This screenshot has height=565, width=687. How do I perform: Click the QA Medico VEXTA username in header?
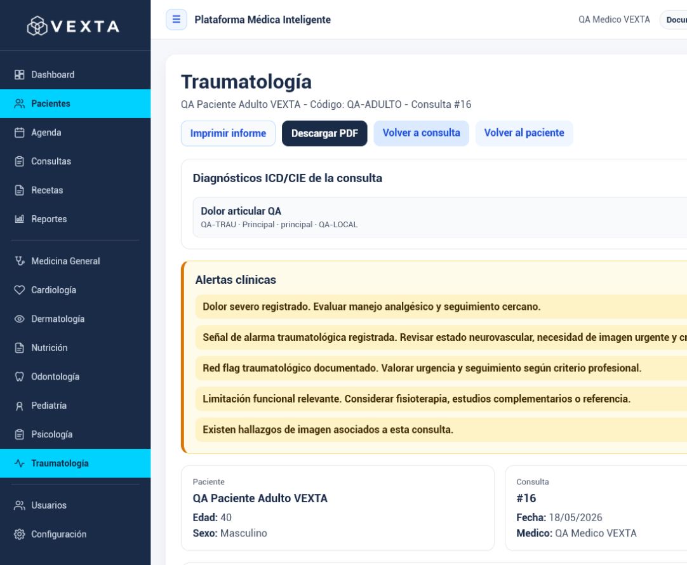click(614, 20)
